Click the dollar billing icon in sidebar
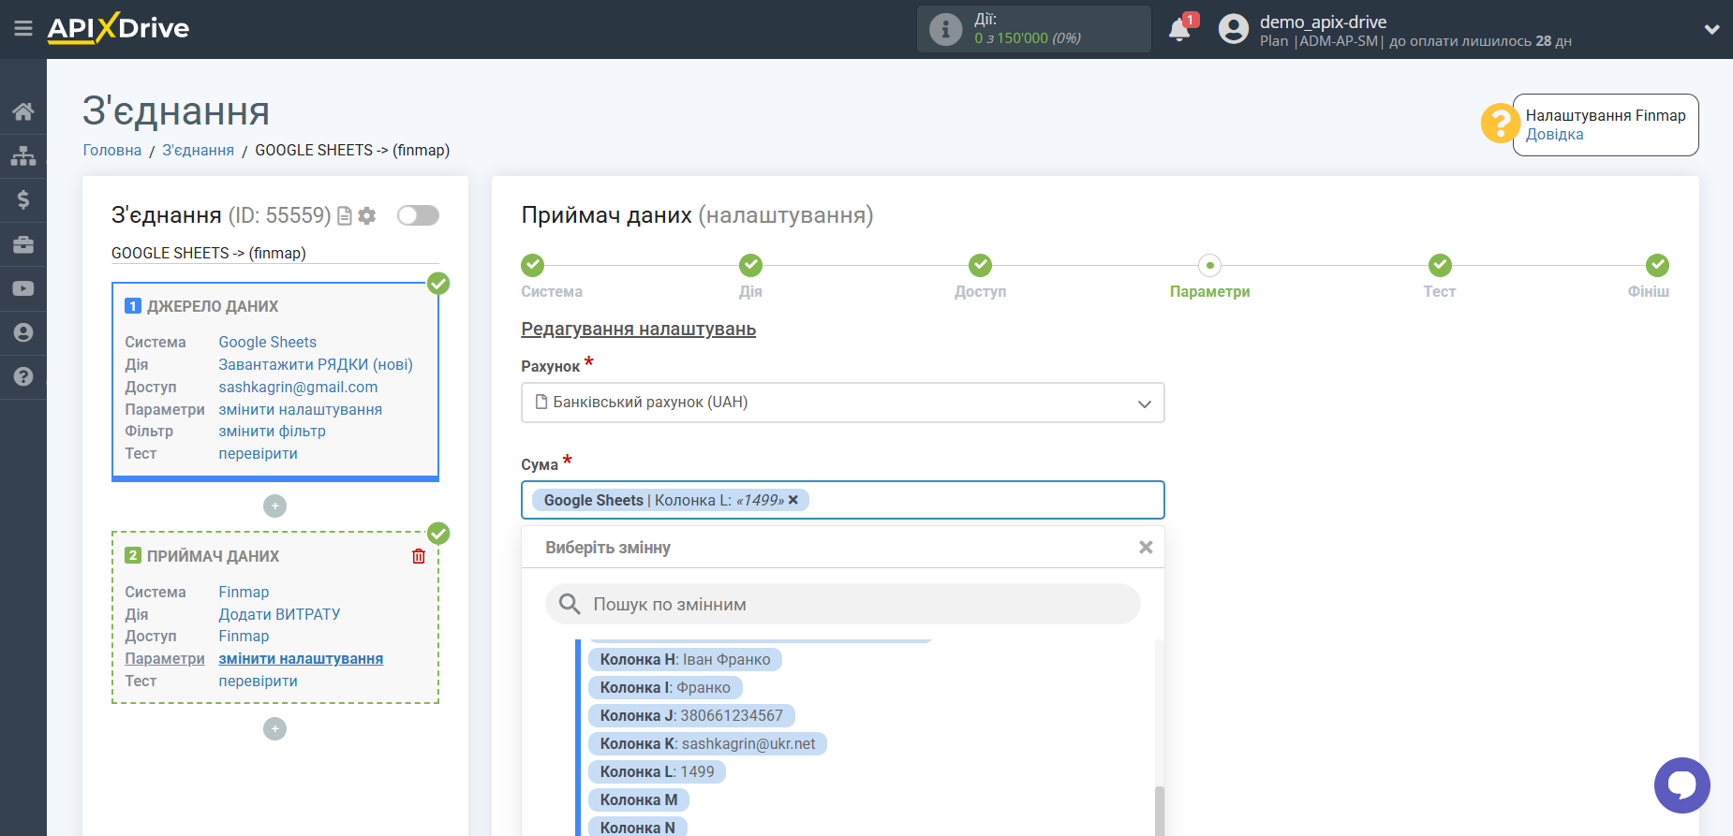This screenshot has height=836, width=1733. tap(23, 199)
